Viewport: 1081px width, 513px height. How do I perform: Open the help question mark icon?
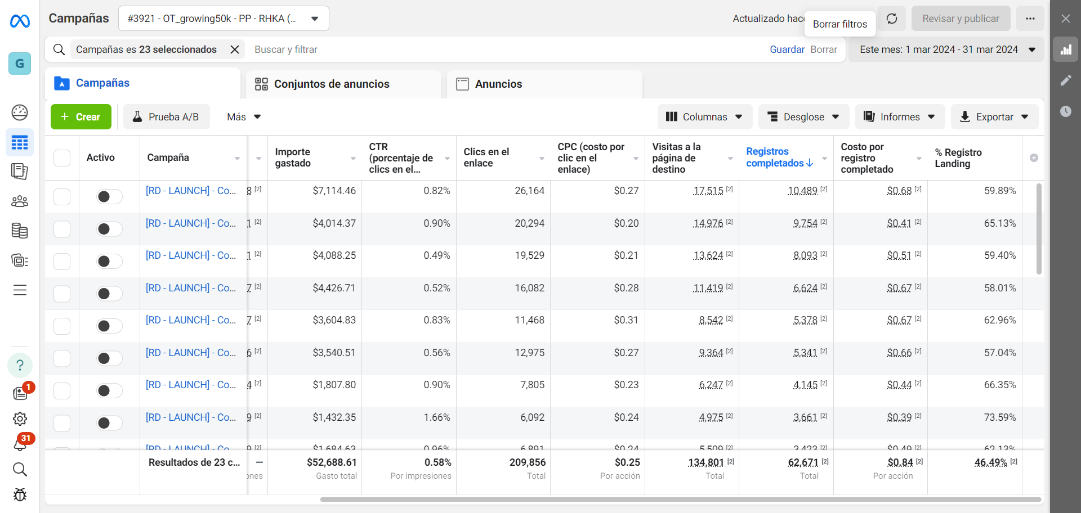(20, 365)
